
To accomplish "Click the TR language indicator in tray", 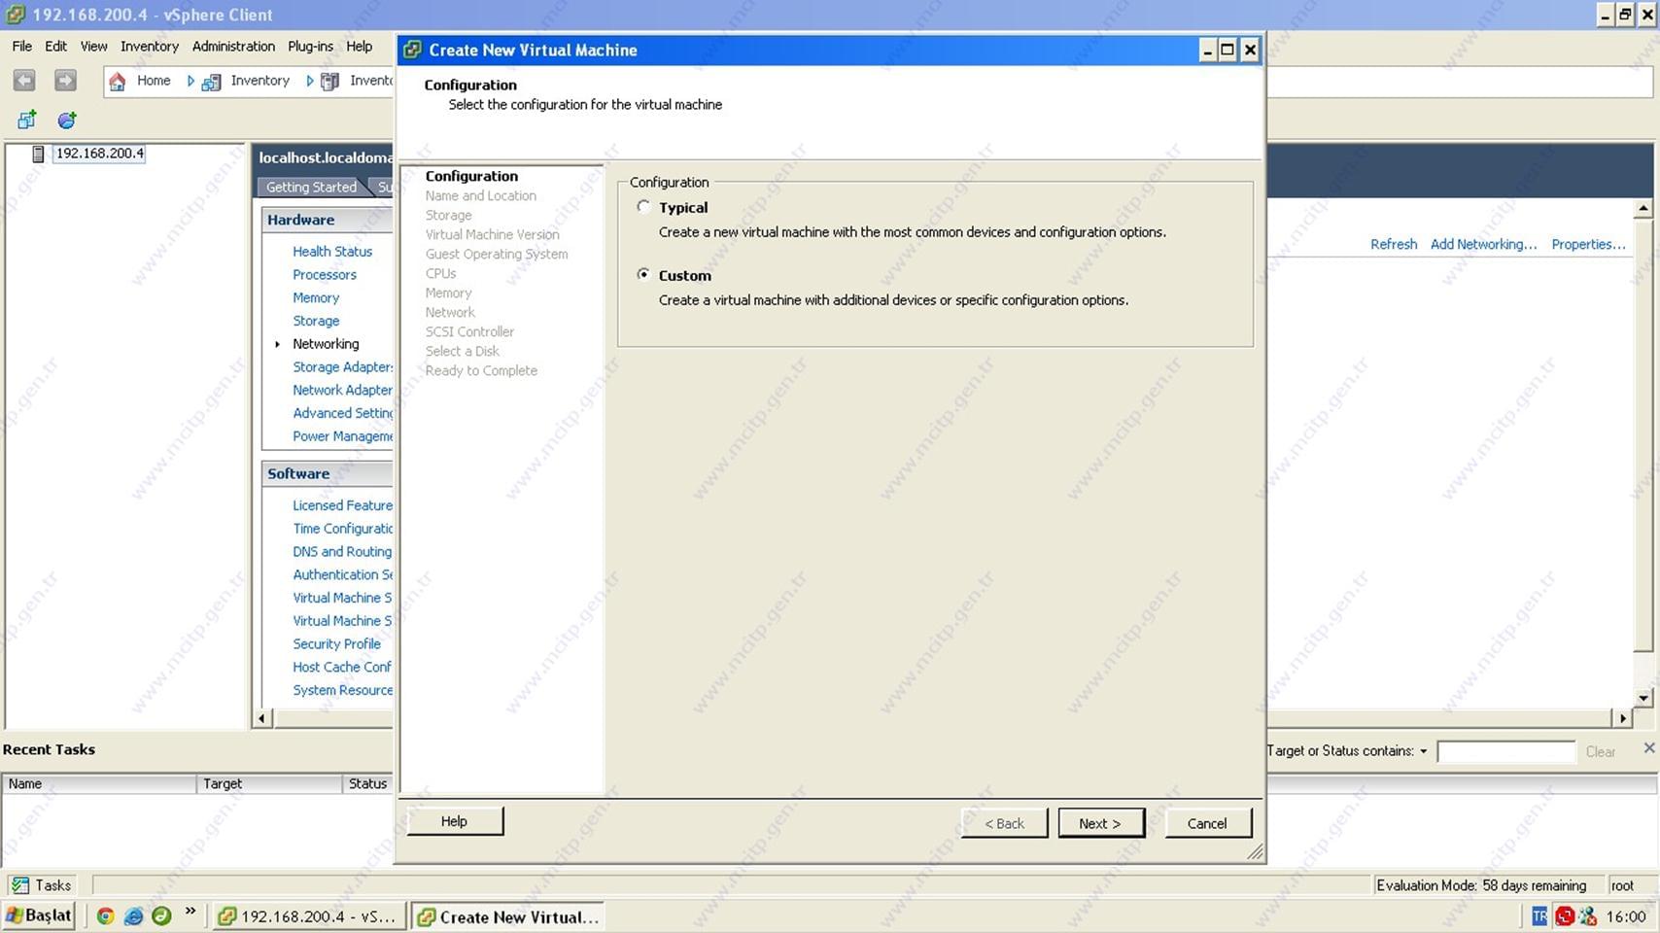I will (1539, 916).
